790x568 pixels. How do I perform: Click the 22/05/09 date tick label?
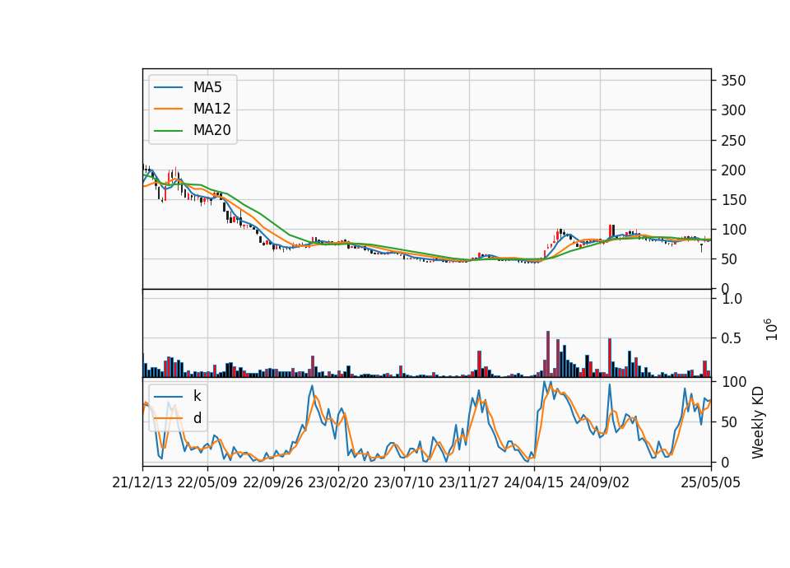pyautogui.click(x=207, y=482)
